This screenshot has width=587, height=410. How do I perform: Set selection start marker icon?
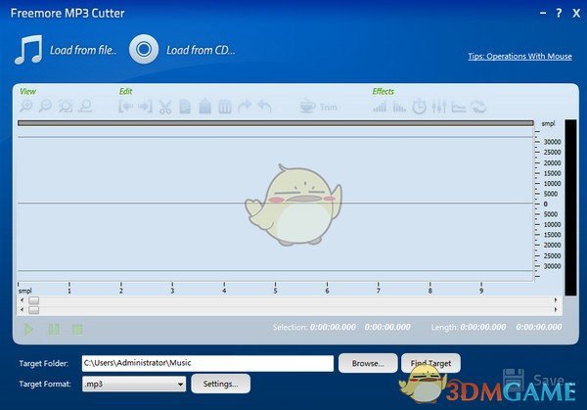coord(126,107)
